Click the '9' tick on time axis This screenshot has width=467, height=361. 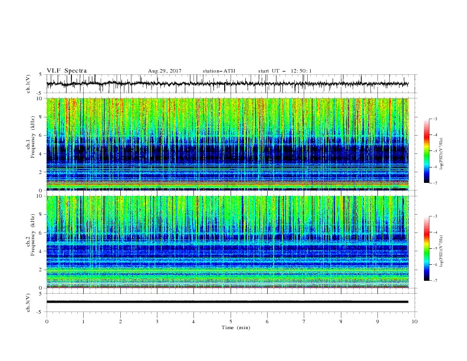pos(377,321)
